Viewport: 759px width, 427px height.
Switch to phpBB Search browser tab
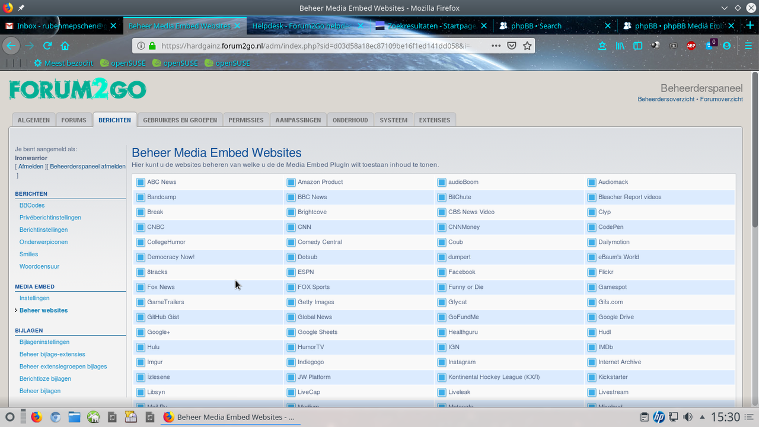(x=536, y=26)
